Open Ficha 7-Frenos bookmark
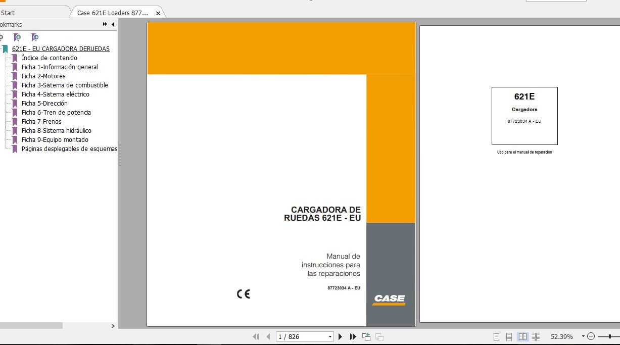Viewport: 620px width, 345px height. pos(41,122)
